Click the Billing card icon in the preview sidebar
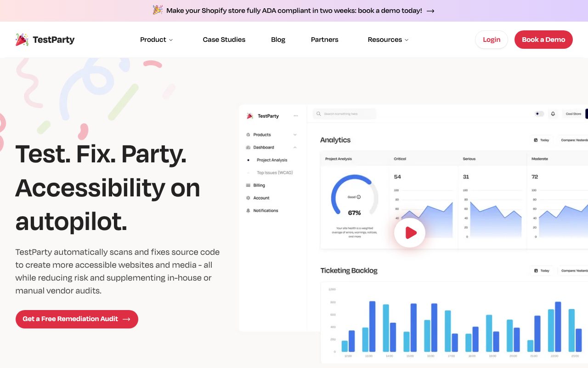This screenshot has height=368, width=588. (x=248, y=185)
